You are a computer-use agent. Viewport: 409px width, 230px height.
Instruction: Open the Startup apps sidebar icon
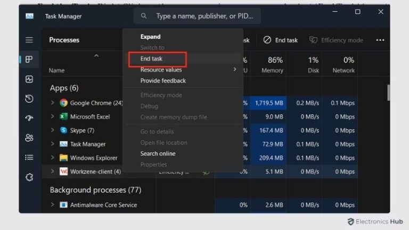29,118
